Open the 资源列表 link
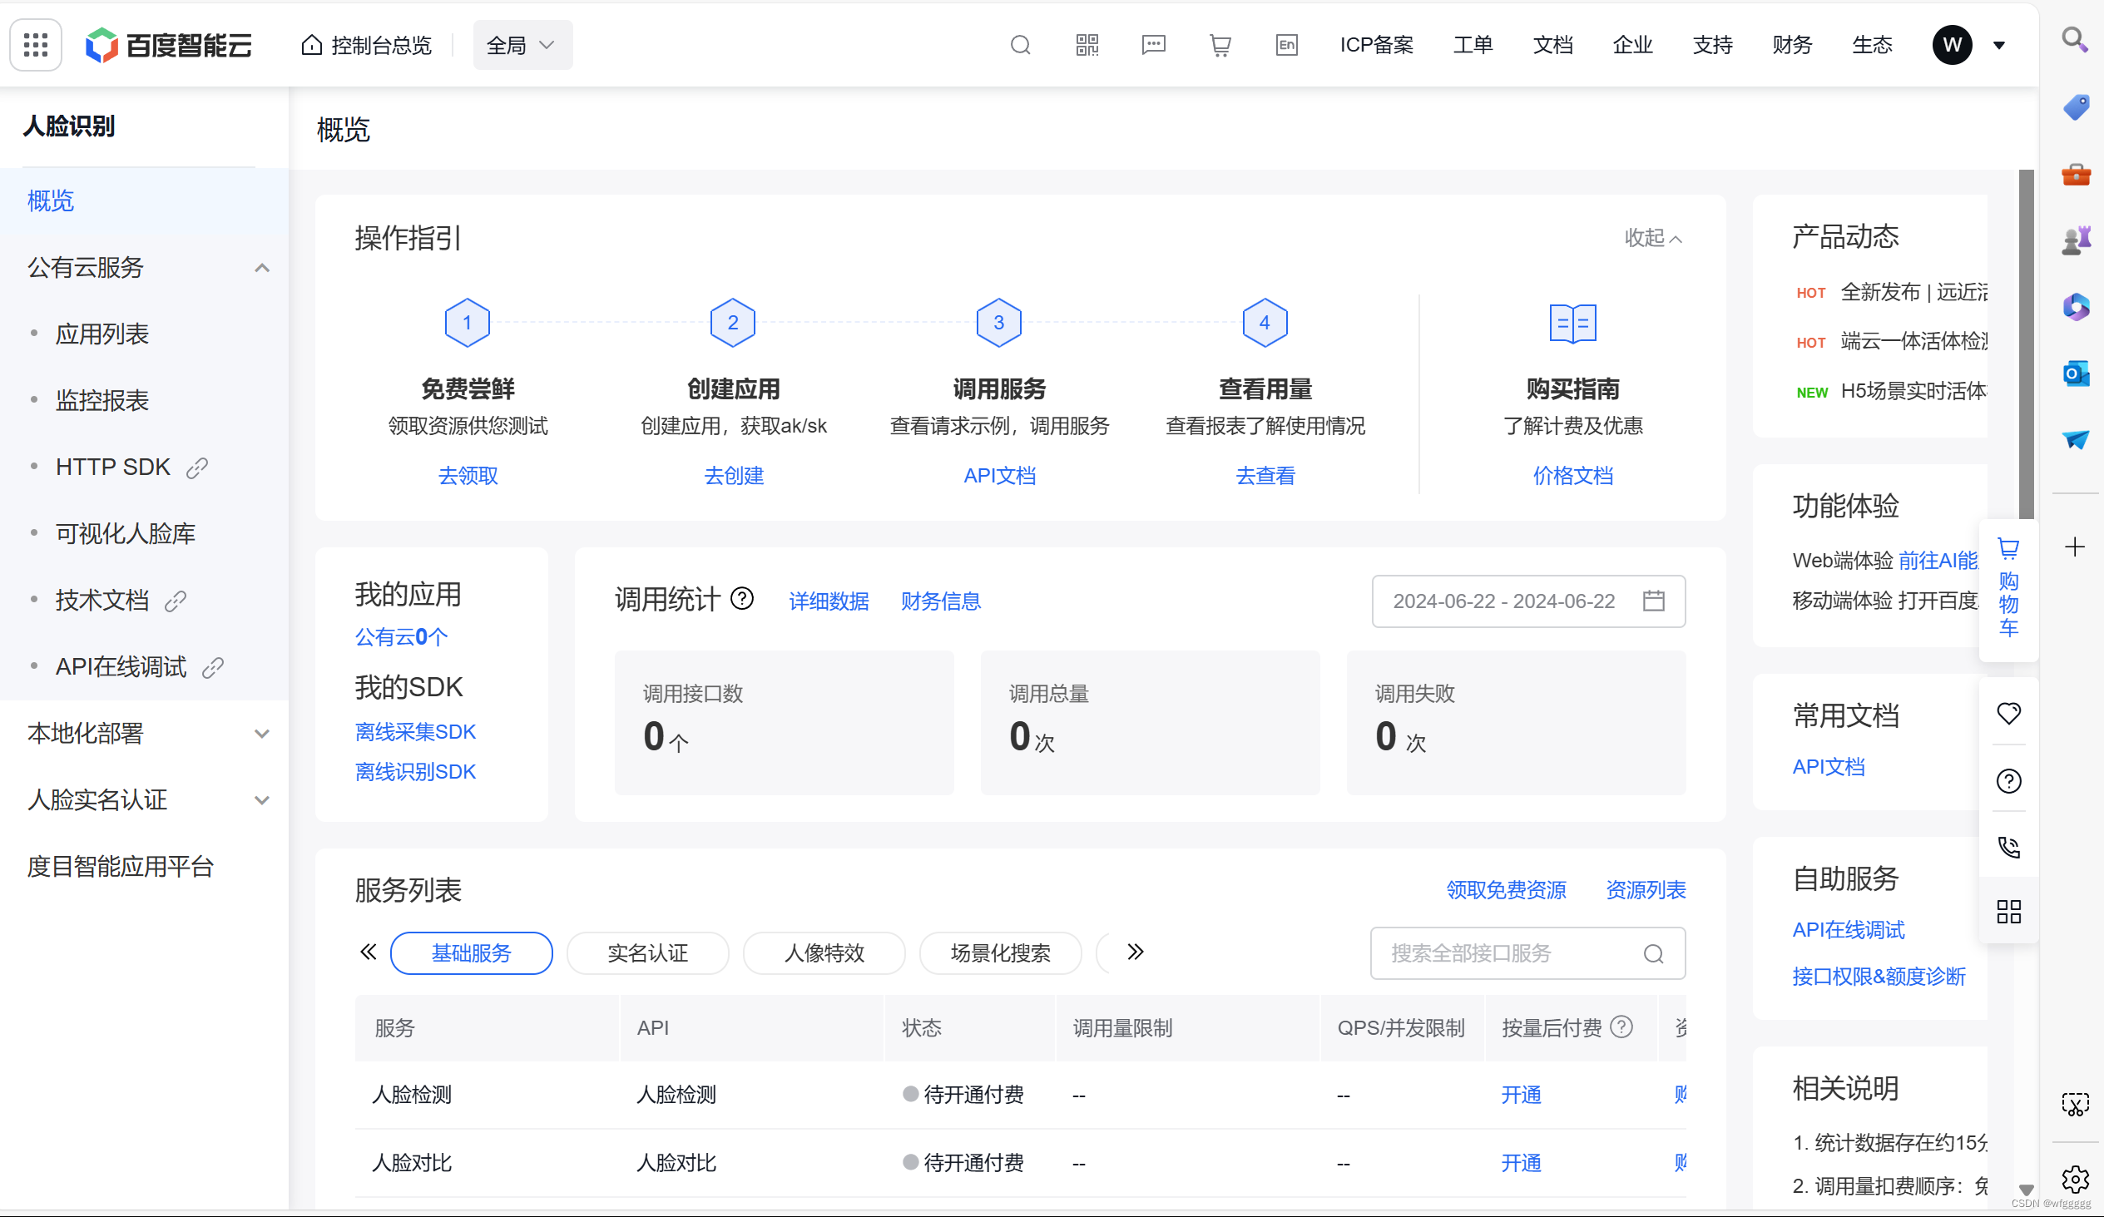2104x1217 pixels. (1645, 891)
